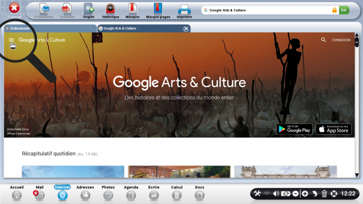This screenshot has height=204, width=363.
Task: Open settings with the tools wrench icon
Action: coord(257,193)
